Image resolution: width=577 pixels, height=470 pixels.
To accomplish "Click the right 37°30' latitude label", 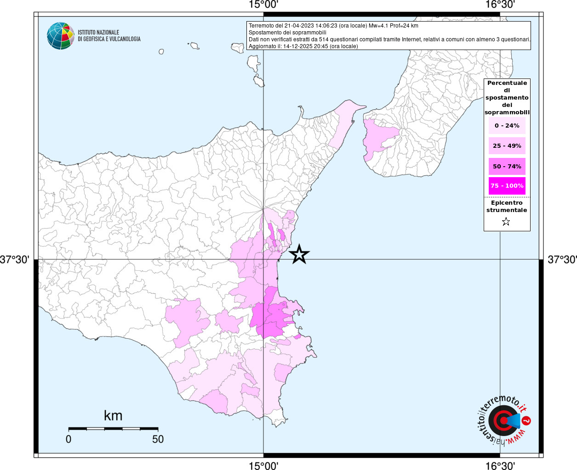I will 562,260.
